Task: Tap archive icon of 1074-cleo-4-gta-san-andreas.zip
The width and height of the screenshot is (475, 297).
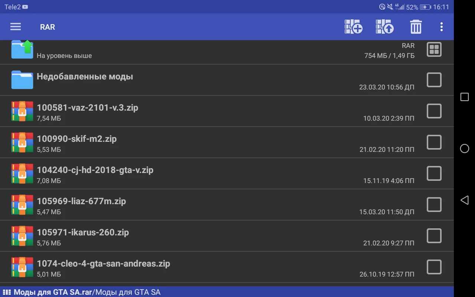Action: tap(22, 267)
